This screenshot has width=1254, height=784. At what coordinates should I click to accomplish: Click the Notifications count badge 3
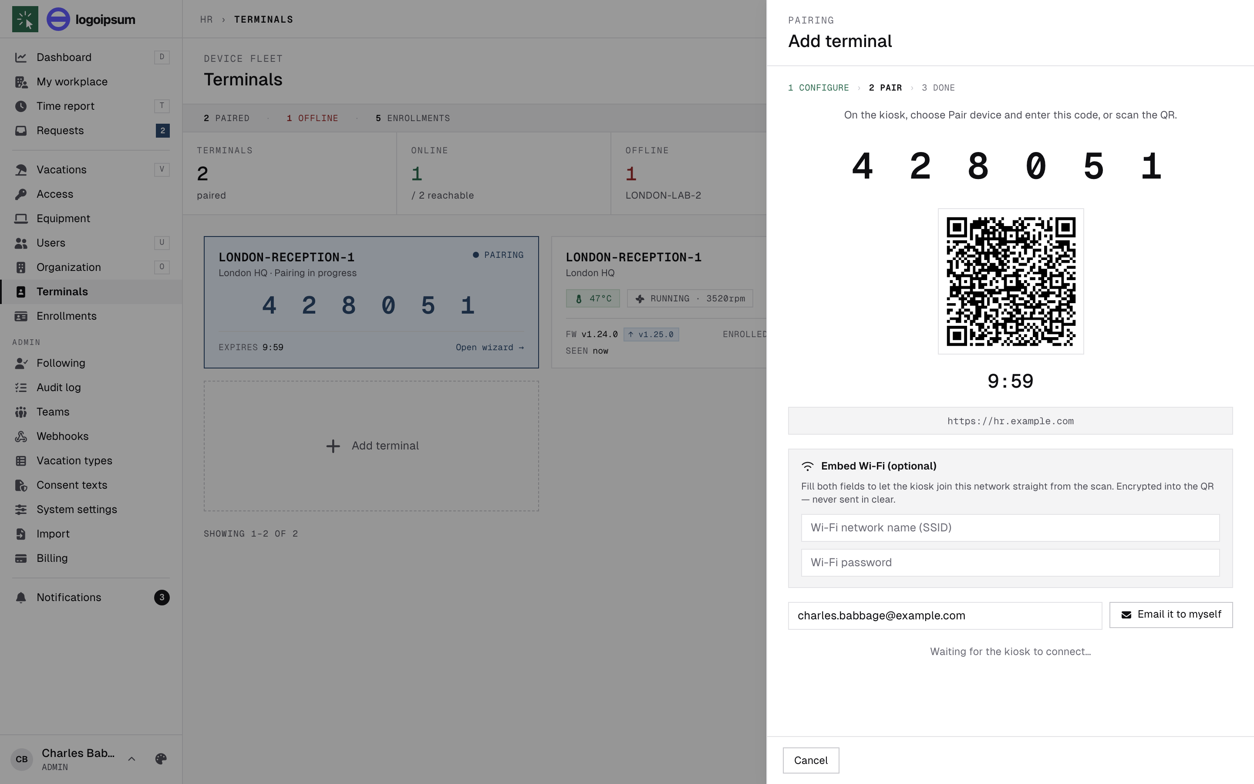point(162,597)
